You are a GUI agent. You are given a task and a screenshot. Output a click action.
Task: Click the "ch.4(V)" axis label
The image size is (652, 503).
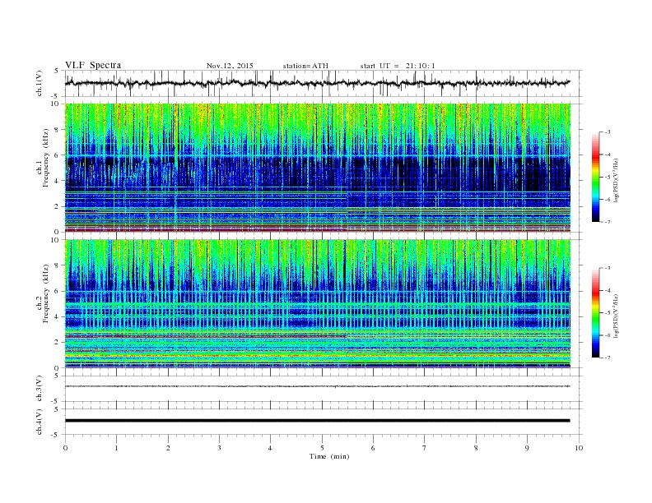(40, 422)
